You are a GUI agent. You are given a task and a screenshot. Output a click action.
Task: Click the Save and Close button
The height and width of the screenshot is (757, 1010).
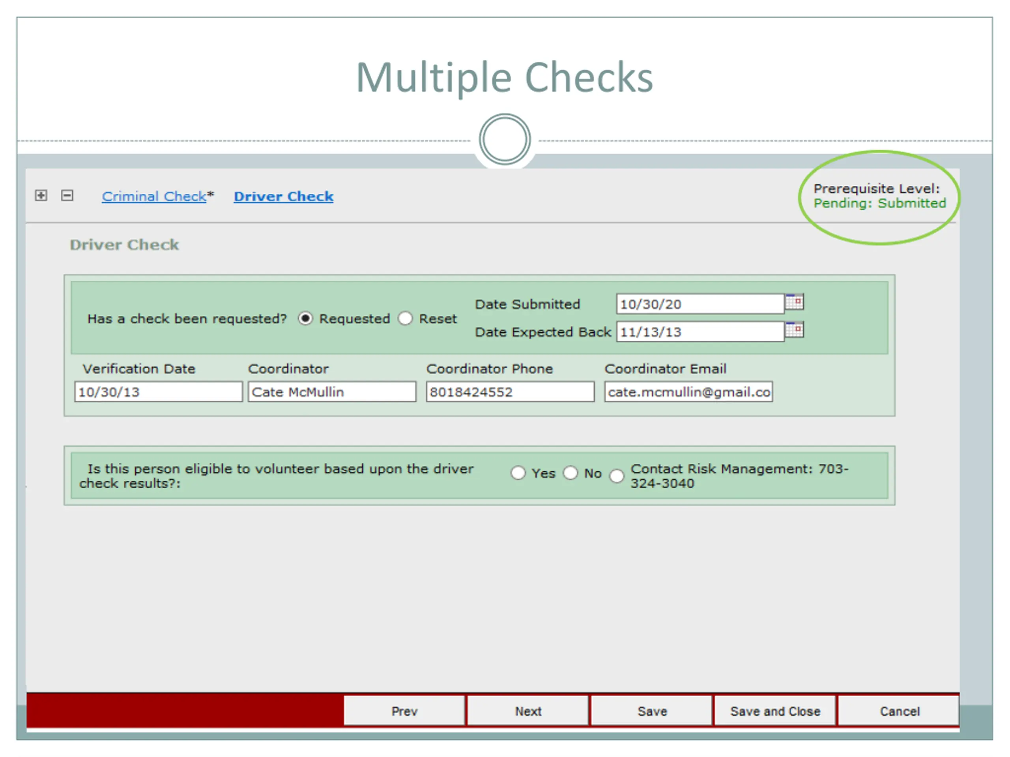click(x=775, y=711)
